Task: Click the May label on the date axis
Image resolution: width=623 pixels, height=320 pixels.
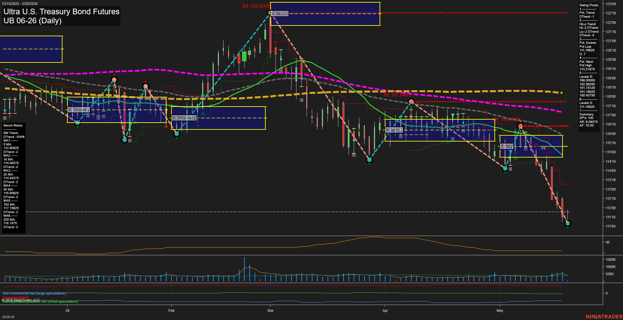Action: pos(500,311)
